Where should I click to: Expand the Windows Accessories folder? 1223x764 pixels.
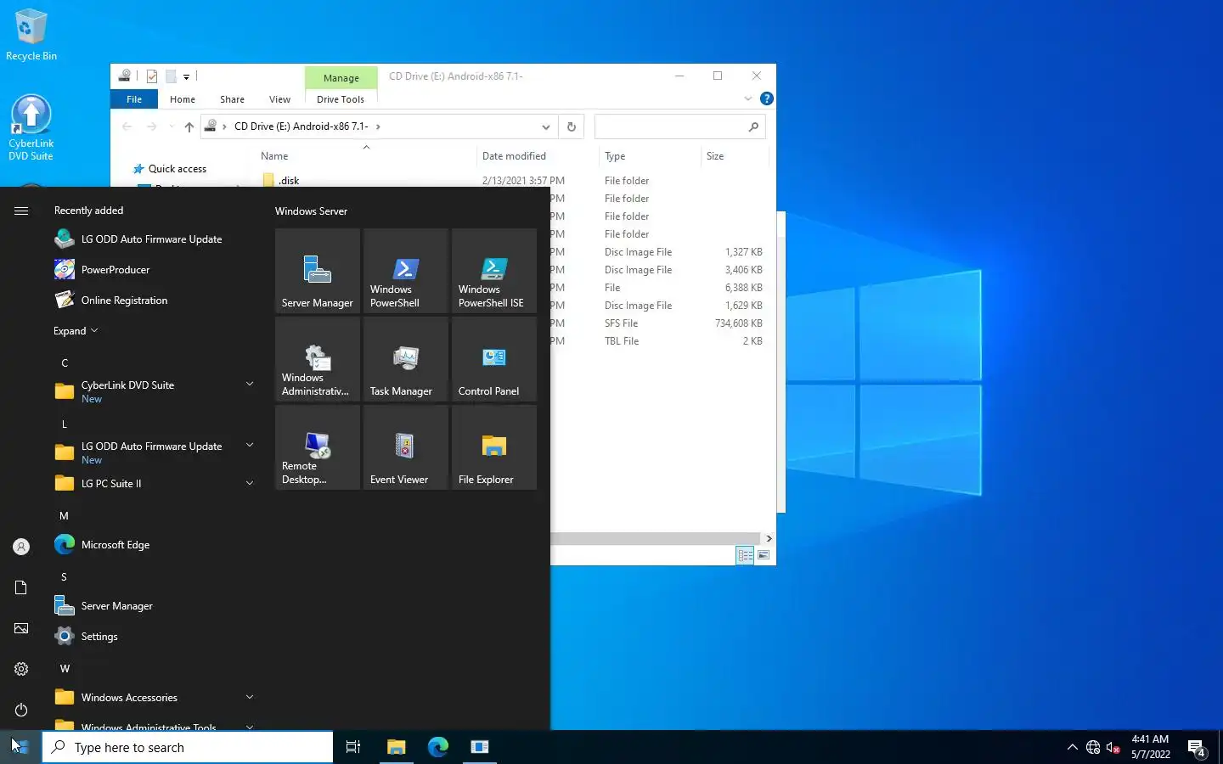pos(250,698)
